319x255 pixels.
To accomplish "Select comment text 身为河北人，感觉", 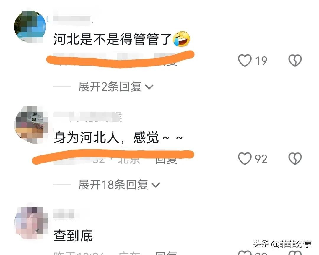I will 106,138.
